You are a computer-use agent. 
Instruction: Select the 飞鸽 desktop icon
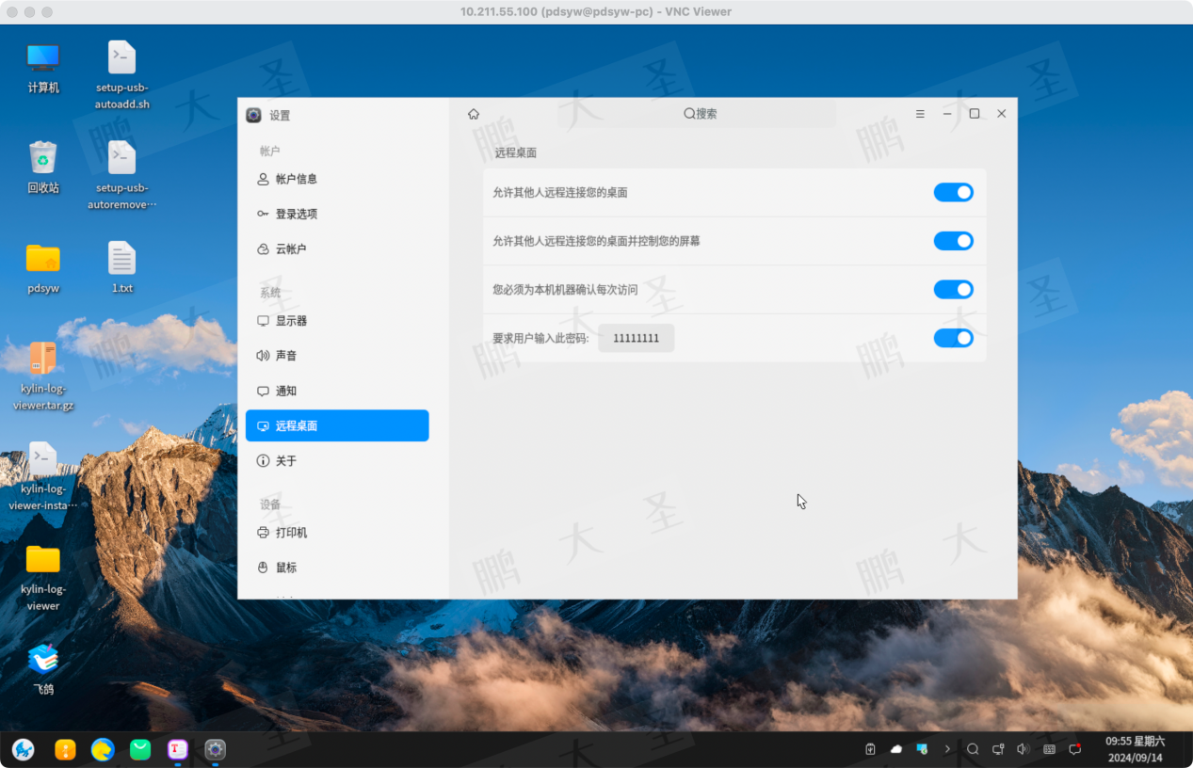43,669
